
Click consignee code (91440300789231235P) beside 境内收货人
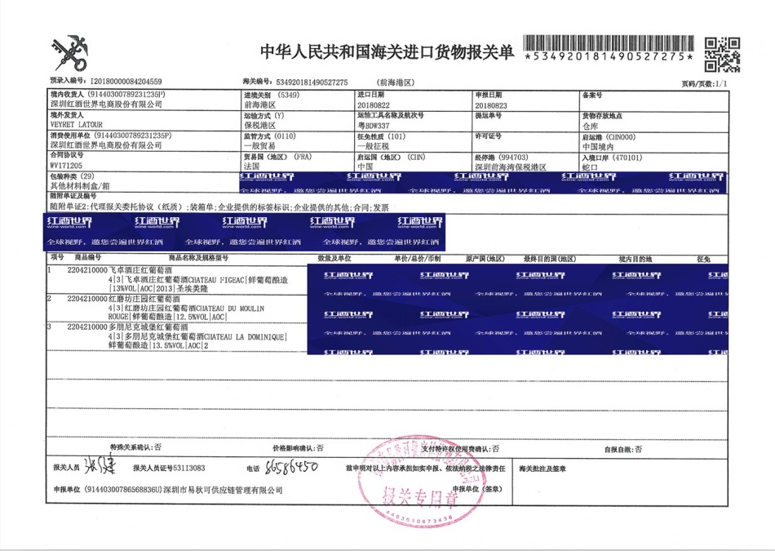(x=126, y=94)
